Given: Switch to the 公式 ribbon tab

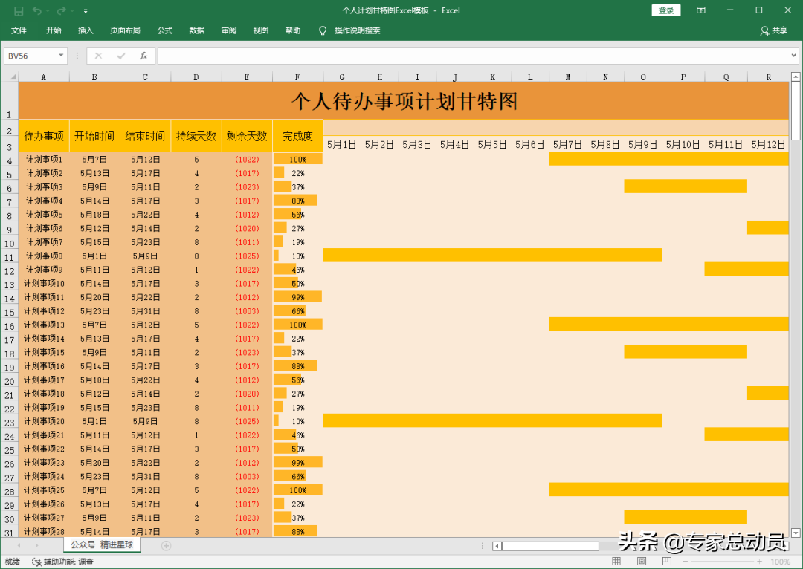Looking at the screenshot, I should [165, 30].
